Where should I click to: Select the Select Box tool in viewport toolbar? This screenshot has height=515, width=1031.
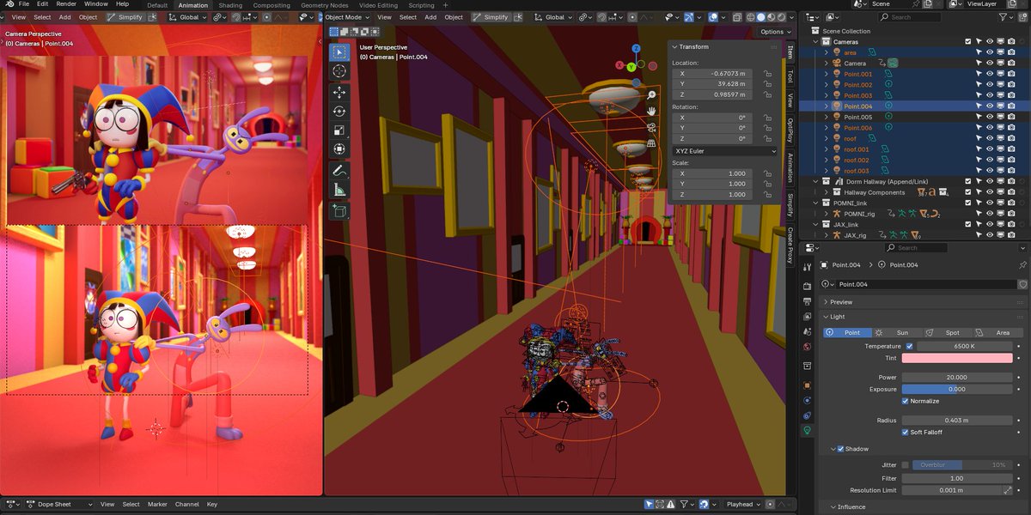339,52
